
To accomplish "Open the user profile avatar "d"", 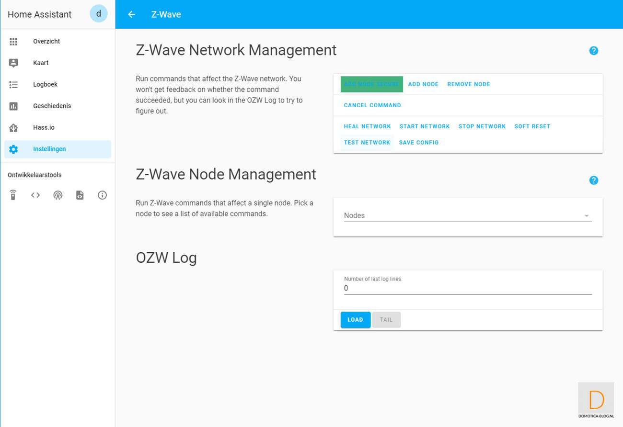I will tap(99, 14).
